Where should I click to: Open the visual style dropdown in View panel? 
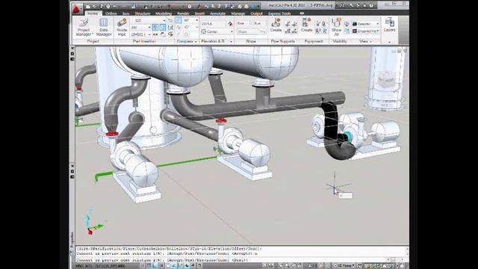pos(366,24)
